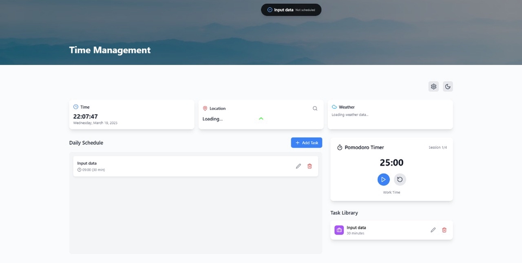
Task: Click the 25:00 timer display
Action: coord(391,163)
